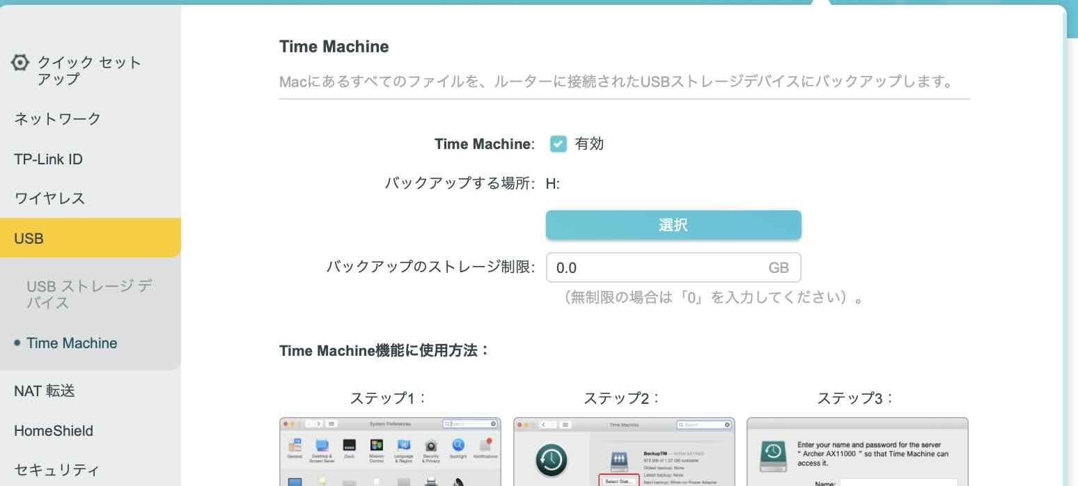1078x486 pixels.
Task: Click the ステップ3： label
Action: tap(856, 398)
